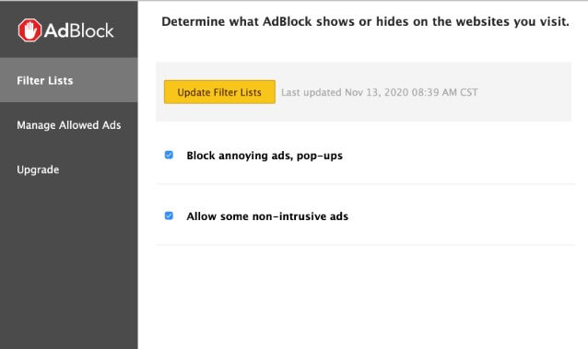Click the divider under Block annoying ads
This screenshot has height=349, width=588.
[365, 183]
